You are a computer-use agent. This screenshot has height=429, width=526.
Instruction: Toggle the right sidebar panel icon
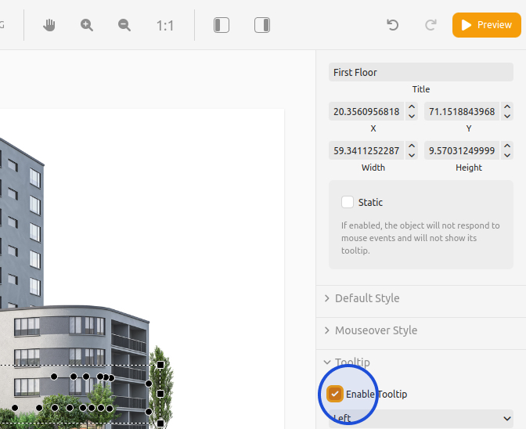(x=262, y=25)
